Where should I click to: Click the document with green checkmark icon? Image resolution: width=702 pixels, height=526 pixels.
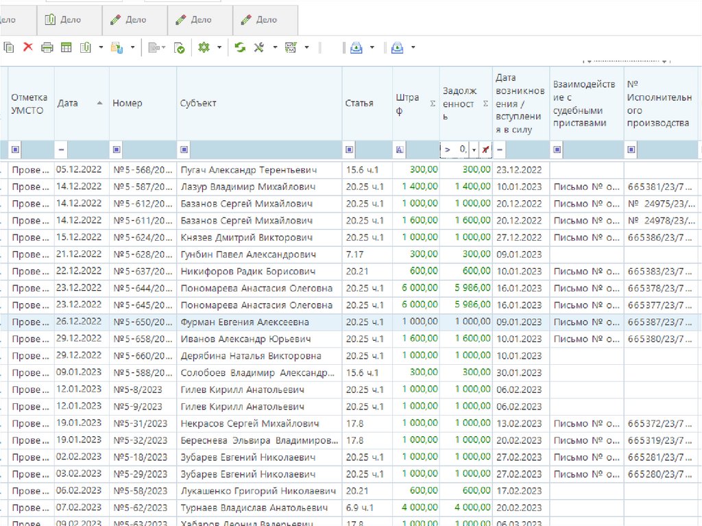click(x=179, y=47)
